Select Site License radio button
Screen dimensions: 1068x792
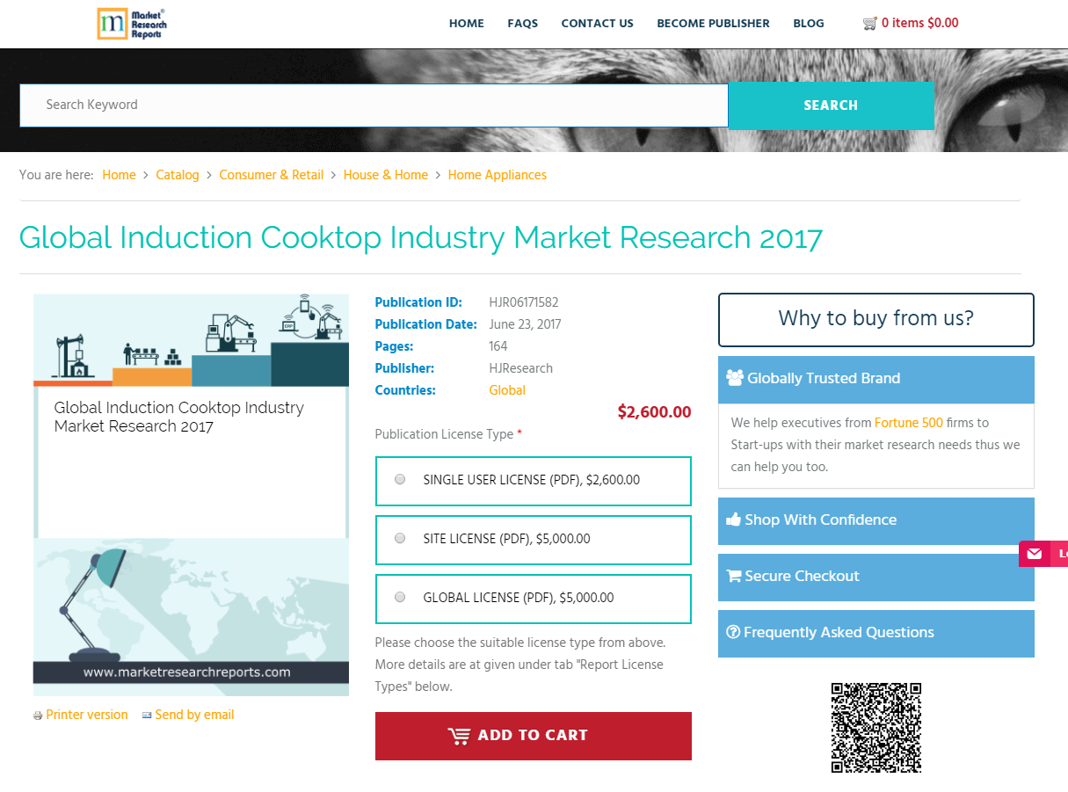coord(400,539)
